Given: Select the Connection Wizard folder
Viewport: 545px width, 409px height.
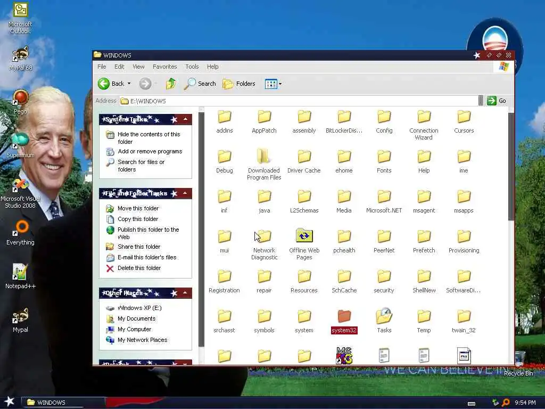Looking at the screenshot, I should click(x=424, y=125).
